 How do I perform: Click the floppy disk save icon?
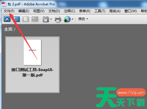[x=46, y=19]
